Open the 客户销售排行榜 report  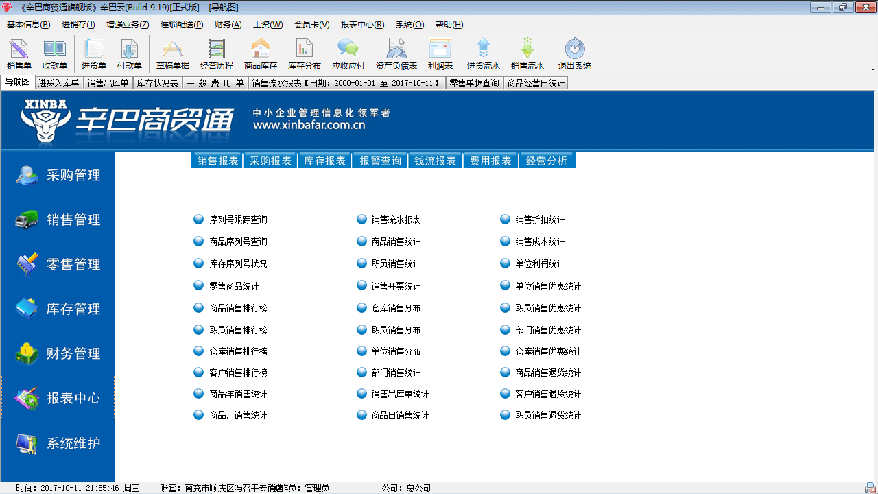[x=238, y=373]
